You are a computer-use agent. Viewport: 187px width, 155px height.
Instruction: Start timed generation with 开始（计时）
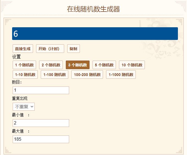[x=50, y=49]
